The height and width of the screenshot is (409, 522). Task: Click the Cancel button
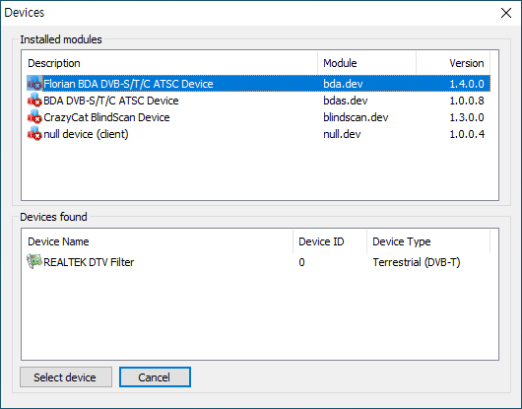(155, 377)
